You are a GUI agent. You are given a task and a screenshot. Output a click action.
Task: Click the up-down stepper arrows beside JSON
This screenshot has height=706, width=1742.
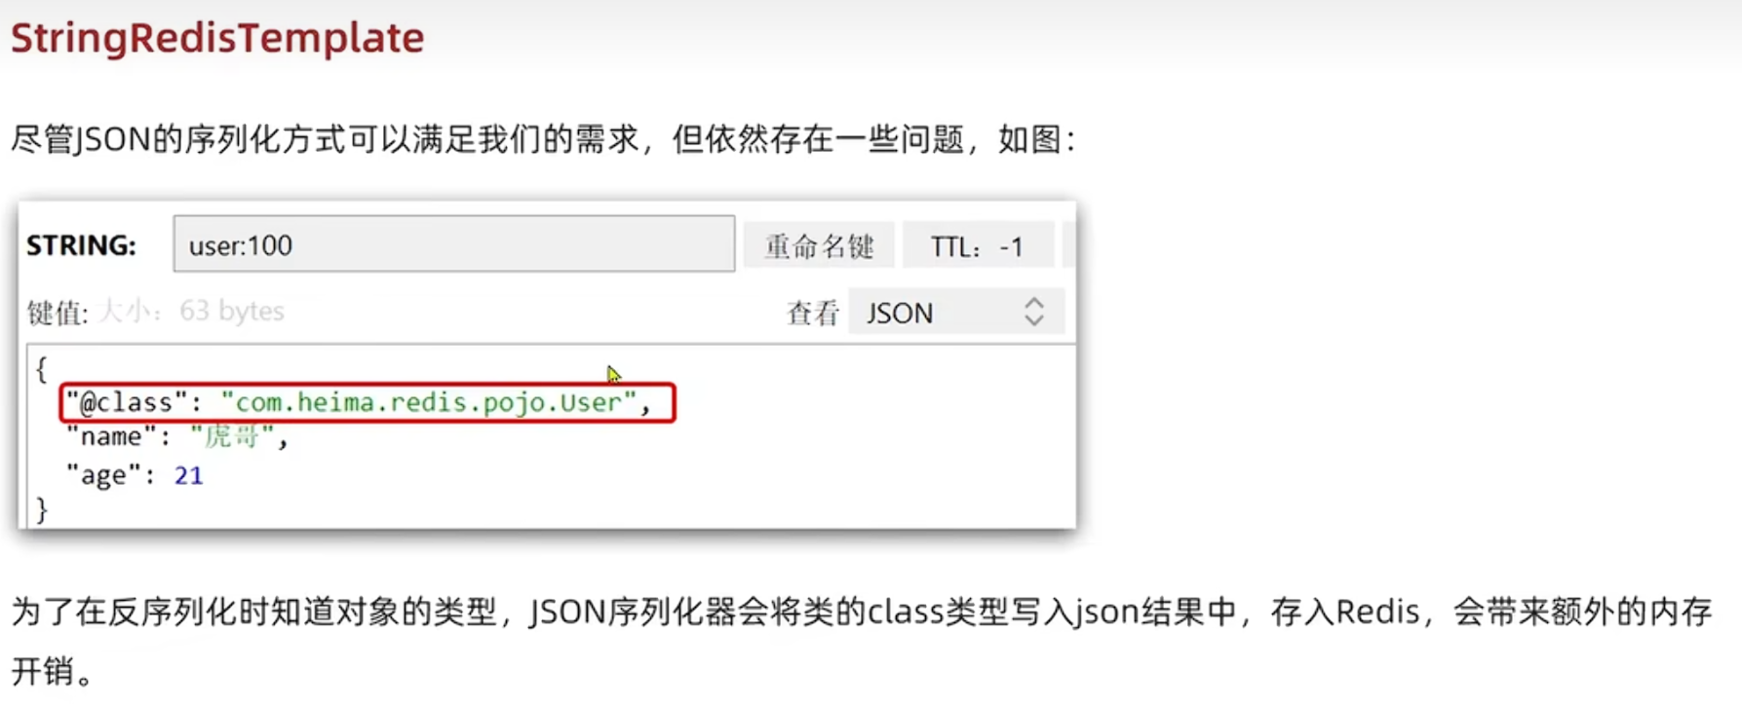point(1034,312)
